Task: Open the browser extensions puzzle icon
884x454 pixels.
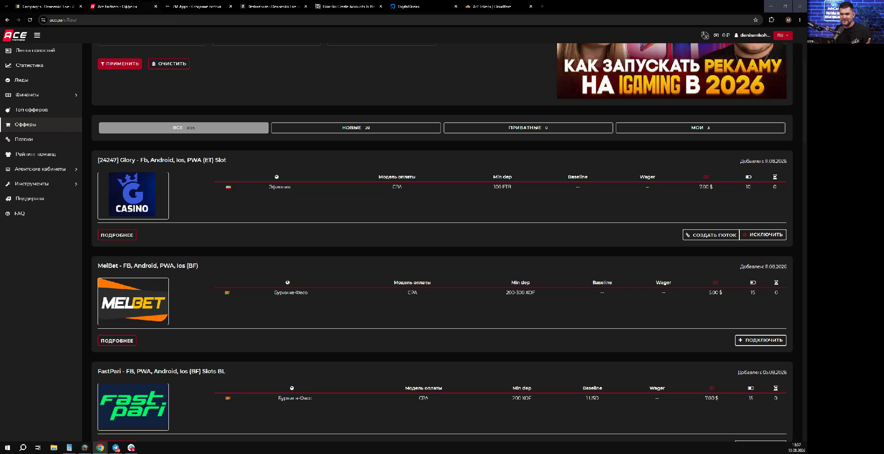Action: point(772,20)
